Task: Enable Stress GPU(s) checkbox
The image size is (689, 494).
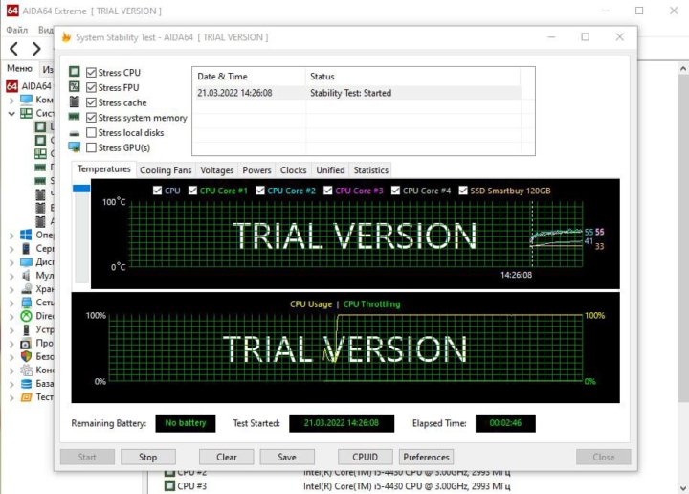Action: pos(92,148)
